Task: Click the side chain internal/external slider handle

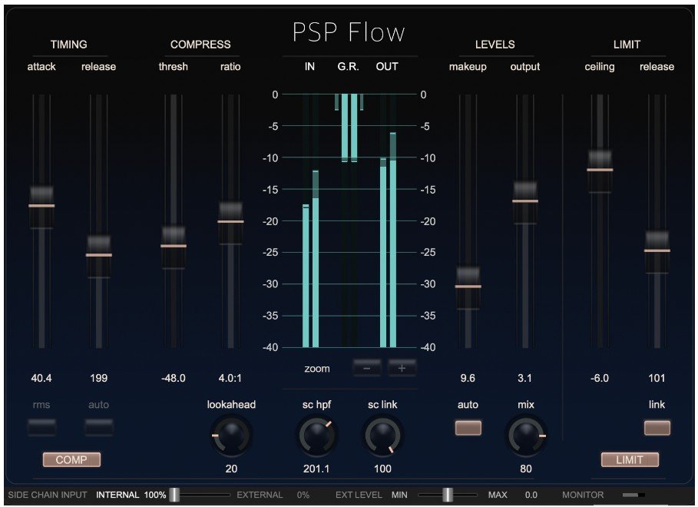Action: (174, 495)
